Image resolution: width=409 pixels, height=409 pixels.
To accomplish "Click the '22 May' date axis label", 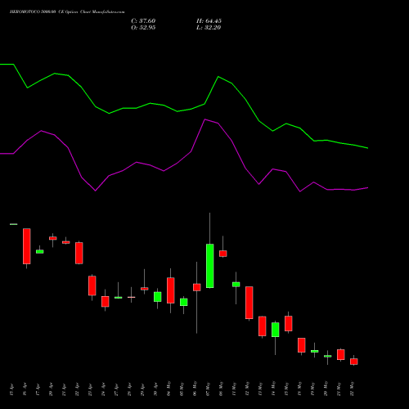I will tap(352, 389).
